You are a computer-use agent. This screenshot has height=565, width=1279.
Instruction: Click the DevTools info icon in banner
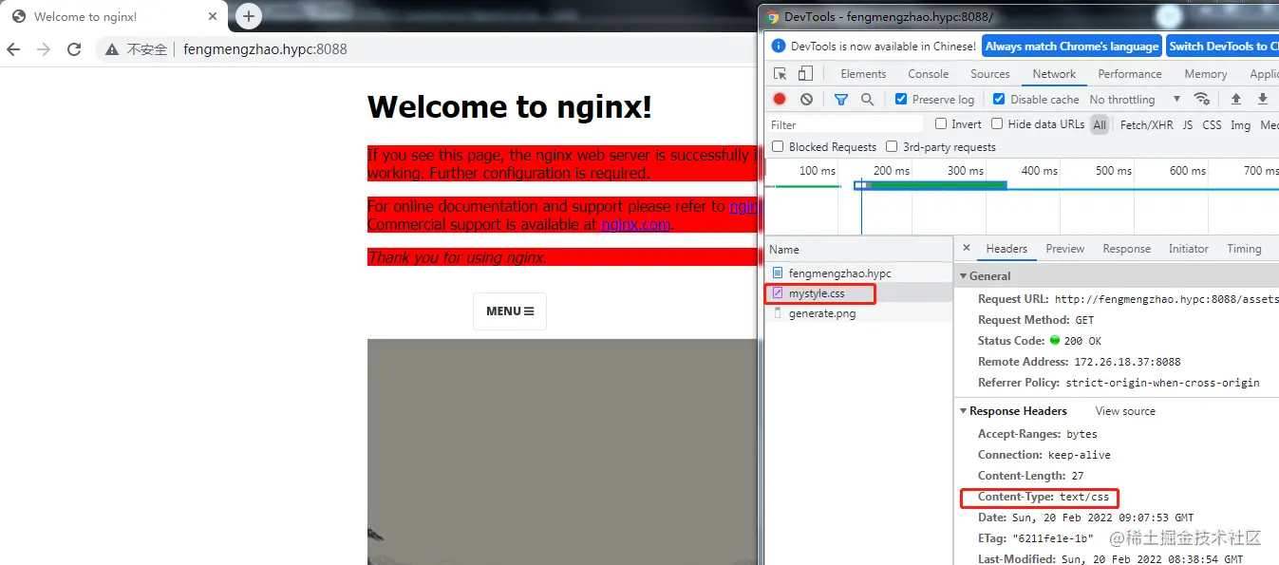(x=779, y=46)
